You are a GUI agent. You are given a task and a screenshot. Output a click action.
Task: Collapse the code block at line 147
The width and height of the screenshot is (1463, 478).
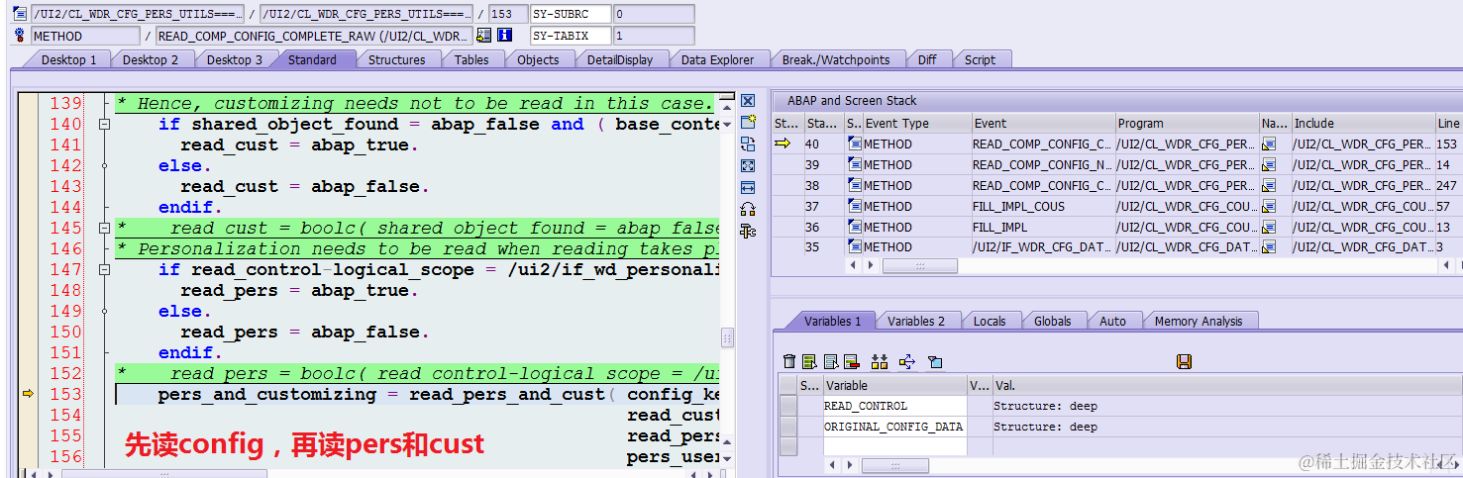coord(104,270)
